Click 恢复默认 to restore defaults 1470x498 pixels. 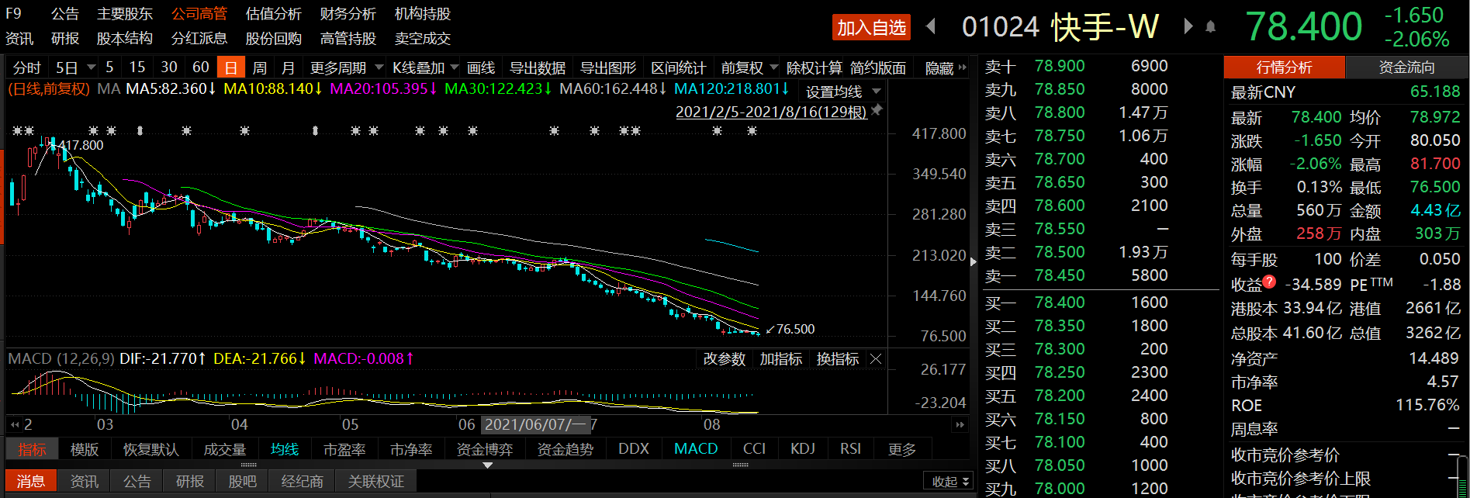pos(151,449)
